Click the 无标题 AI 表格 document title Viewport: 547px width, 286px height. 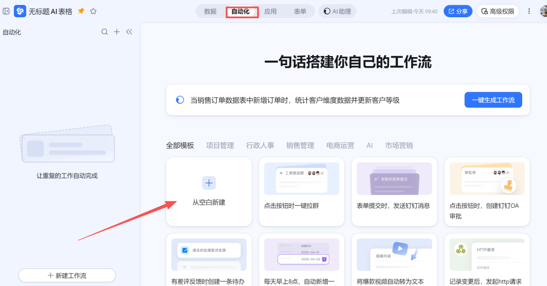pos(51,12)
